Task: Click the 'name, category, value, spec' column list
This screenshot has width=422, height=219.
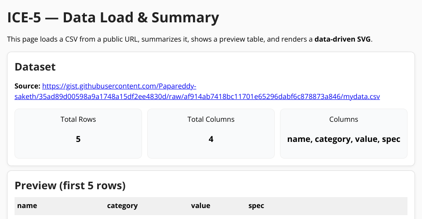Action: coord(344,139)
